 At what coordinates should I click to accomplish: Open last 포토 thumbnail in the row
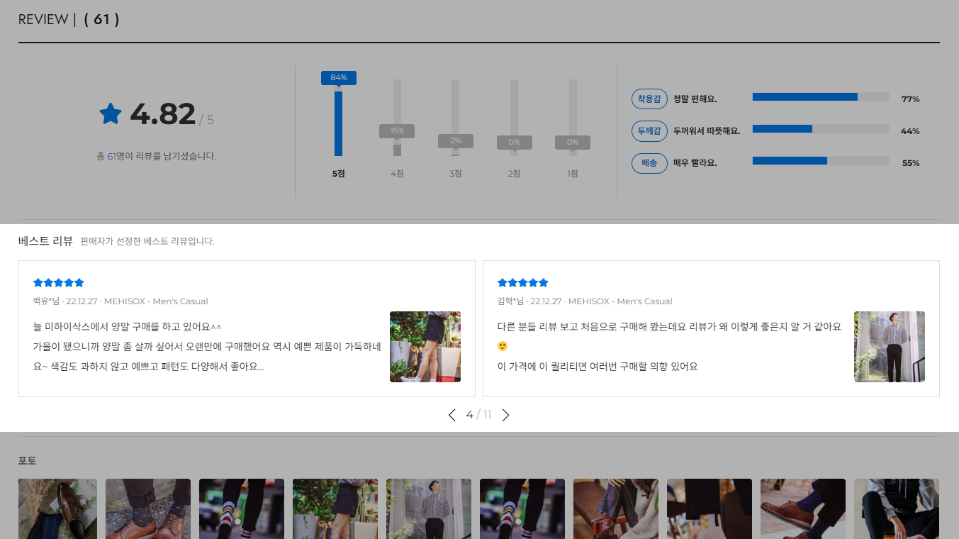pos(896,509)
